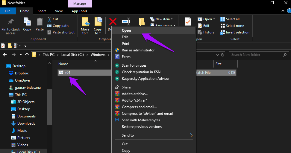Open OneDrive in the navigation pane

click(19, 80)
